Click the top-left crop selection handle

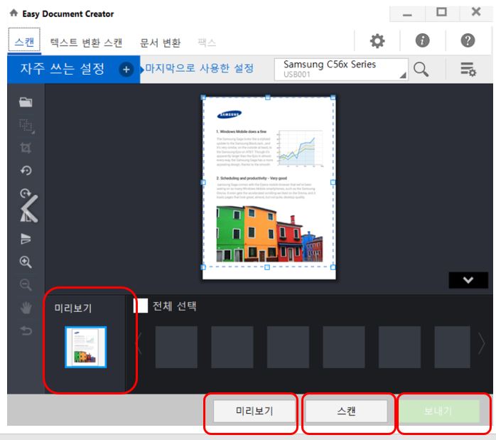pyautogui.click(x=203, y=97)
